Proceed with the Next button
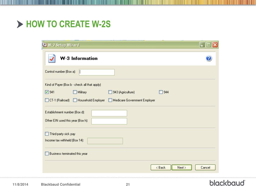 point(182,167)
